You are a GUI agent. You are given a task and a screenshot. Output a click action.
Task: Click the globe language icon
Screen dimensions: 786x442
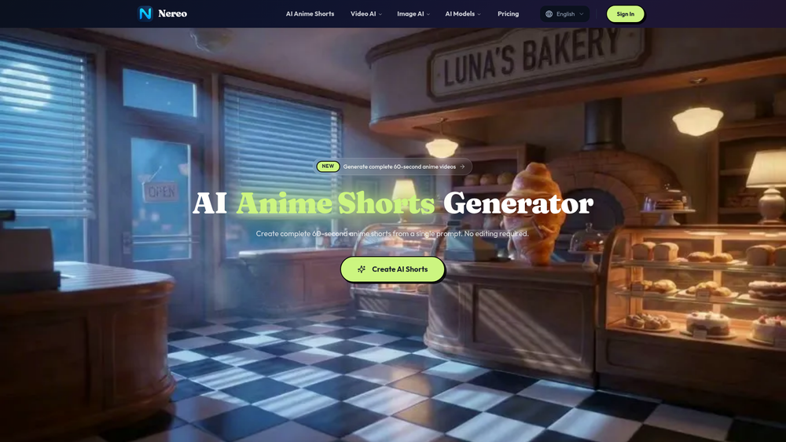coord(549,14)
